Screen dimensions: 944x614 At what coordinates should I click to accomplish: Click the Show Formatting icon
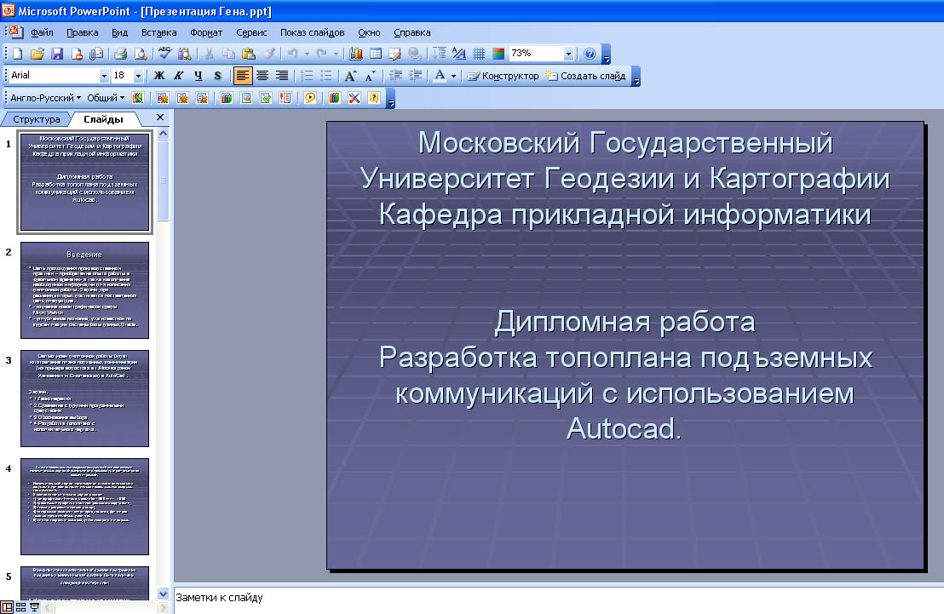(x=458, y=55)
